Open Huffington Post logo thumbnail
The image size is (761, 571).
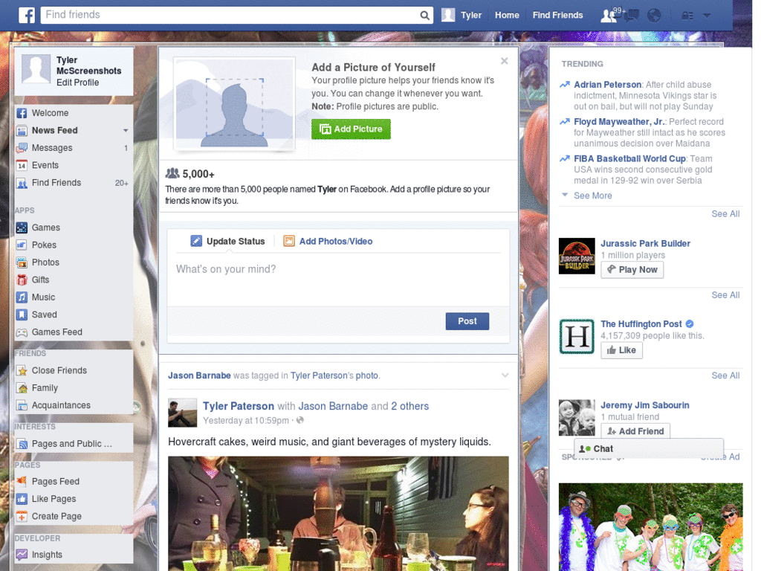coord(577,337)
